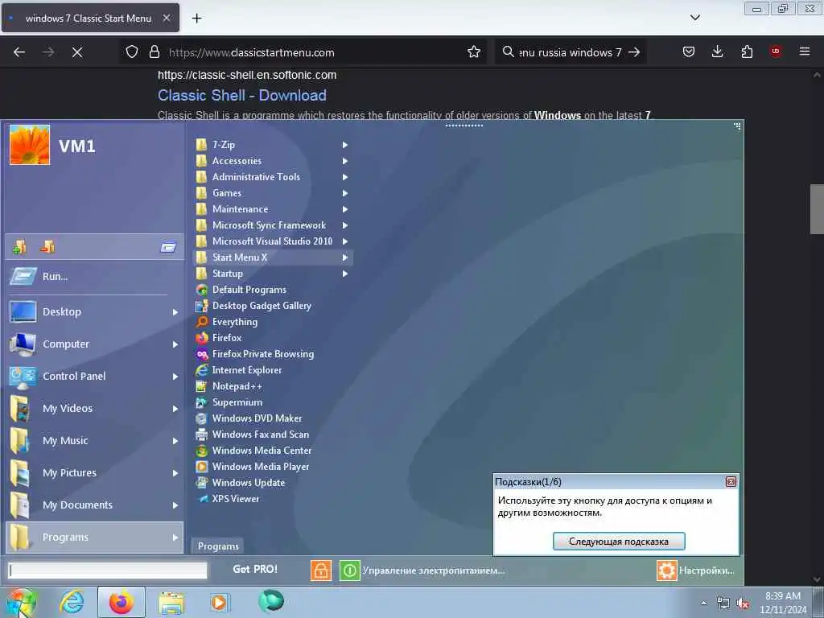The height and width of the screenshot is (618, 824).
Task: Open the Classic Shell - Download link
Action: (242, 95)
